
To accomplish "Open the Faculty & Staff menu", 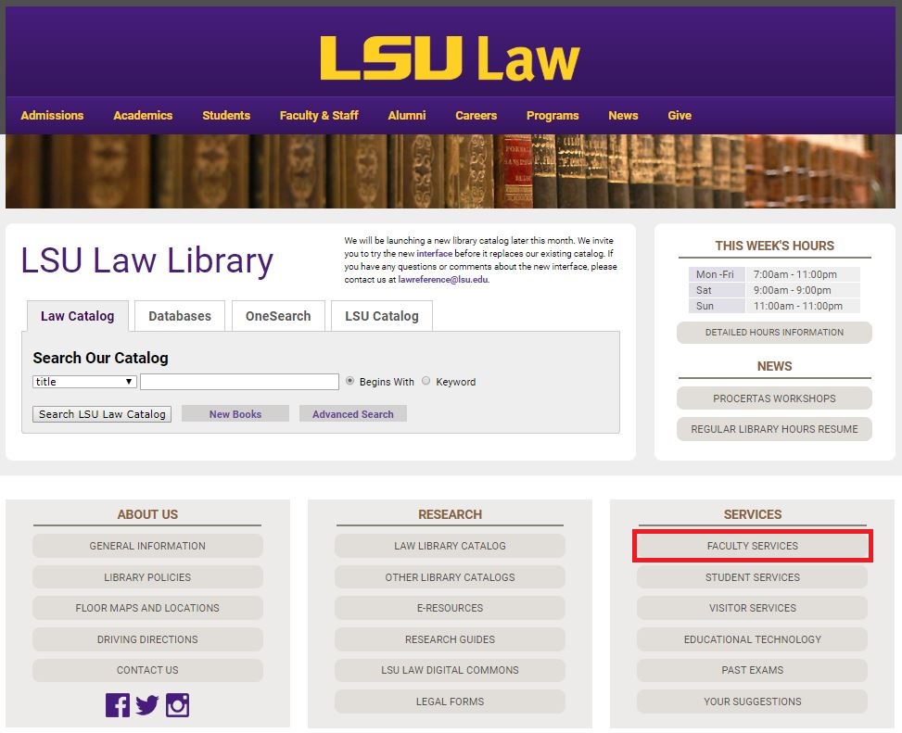I will coord(319,115).
